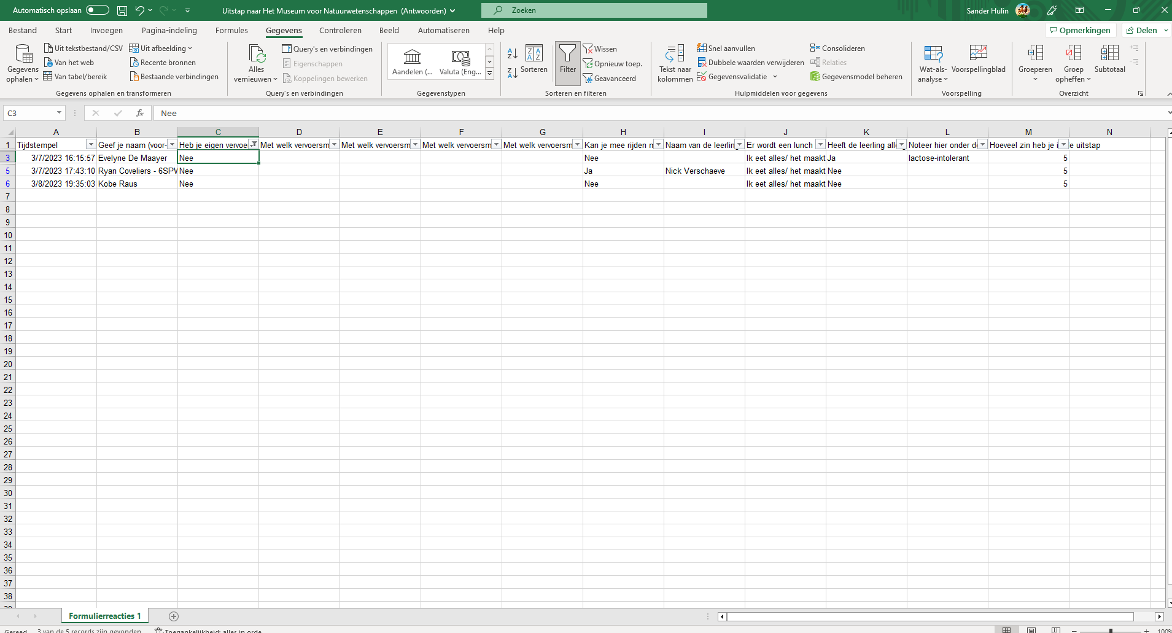Switch to the Invoegen tab
The height and width of the screenshot is (633, 1172).
tap(106, 30)
